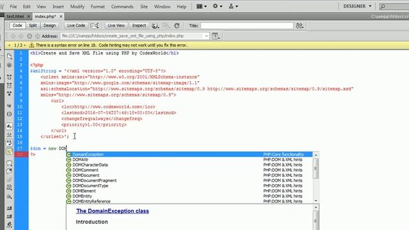Click the File management icon beside Title
The height and width of the screenshot is (230, 409).
click(x=300, y=26)
